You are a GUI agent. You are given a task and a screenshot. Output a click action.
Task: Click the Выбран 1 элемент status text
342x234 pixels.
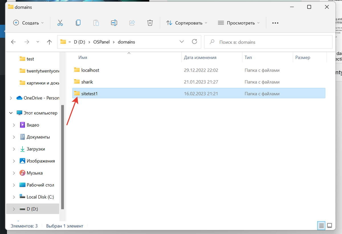pyautogui.click(x=65, y=226)
